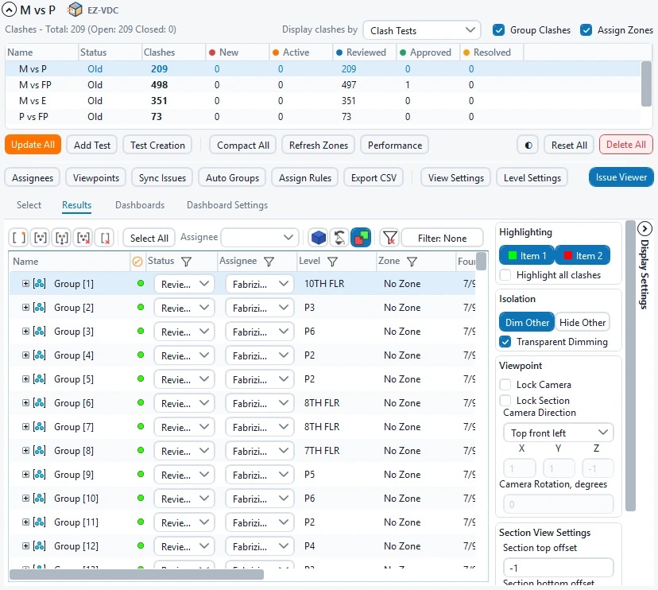Click the Section top offset input field
This screenshot has height=590, width=658.
pos(558,568)
